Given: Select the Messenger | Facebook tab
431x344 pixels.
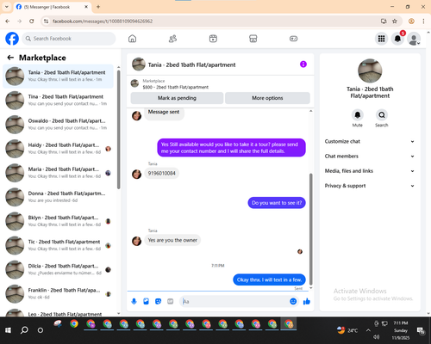Looking at the screenshot, I should pos(52,7).
